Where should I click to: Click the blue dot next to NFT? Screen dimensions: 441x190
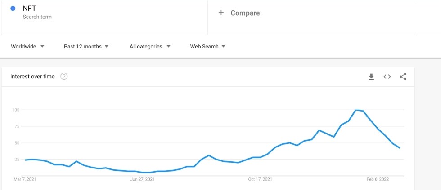pyautogui.click(x=13, y=9)
